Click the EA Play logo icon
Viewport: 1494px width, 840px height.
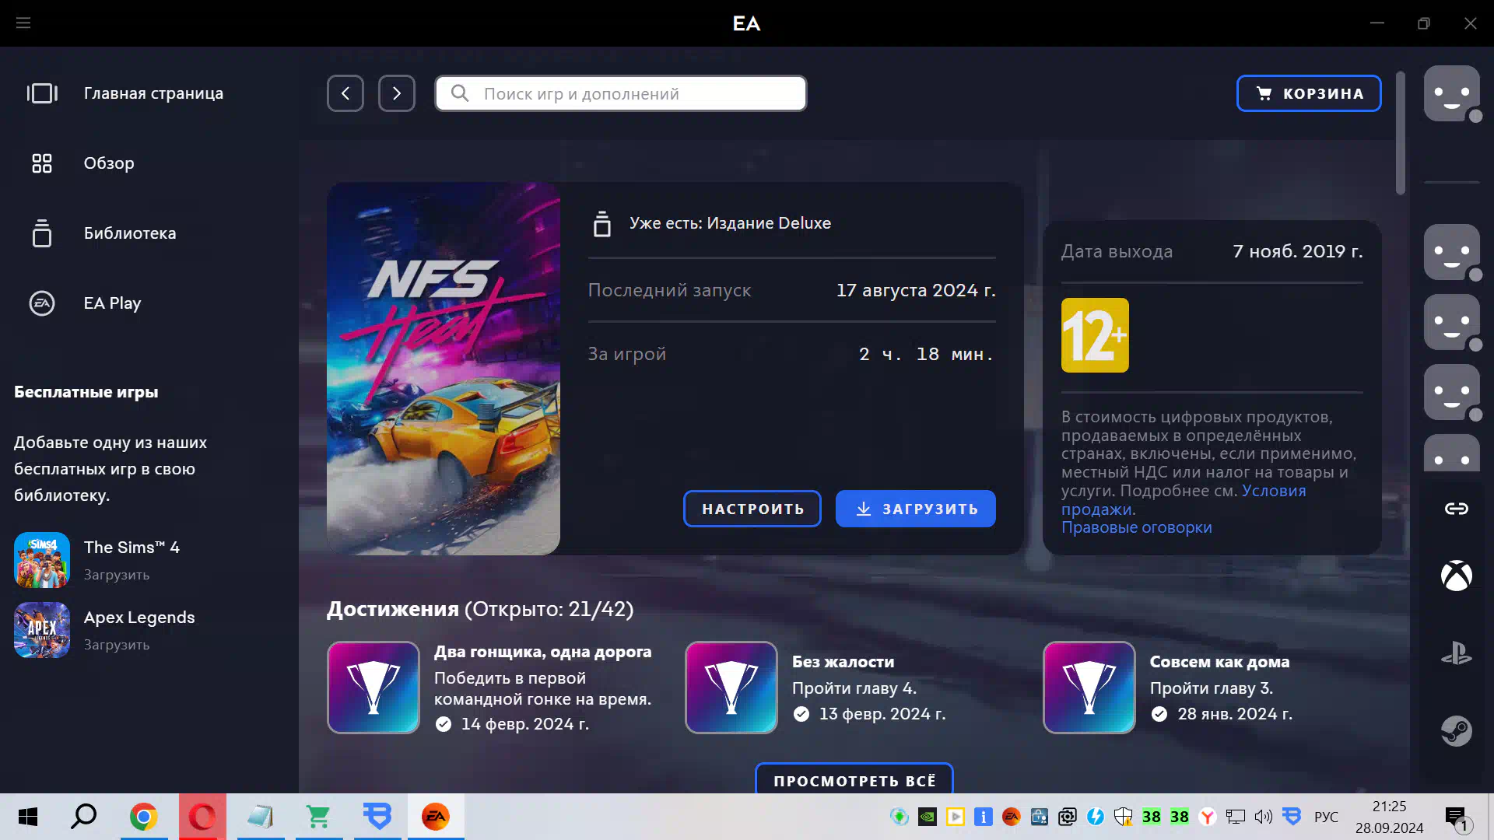42,303
